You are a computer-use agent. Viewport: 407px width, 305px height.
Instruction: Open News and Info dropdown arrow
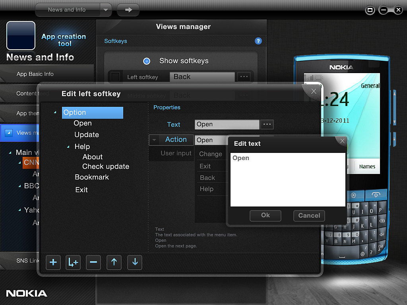pyautogui.click(x=106, y=10)
